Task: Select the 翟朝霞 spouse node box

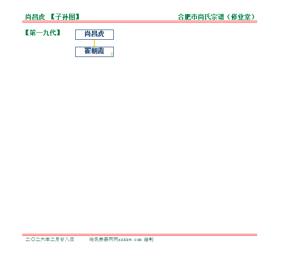Action: click(x=94, y=52)
